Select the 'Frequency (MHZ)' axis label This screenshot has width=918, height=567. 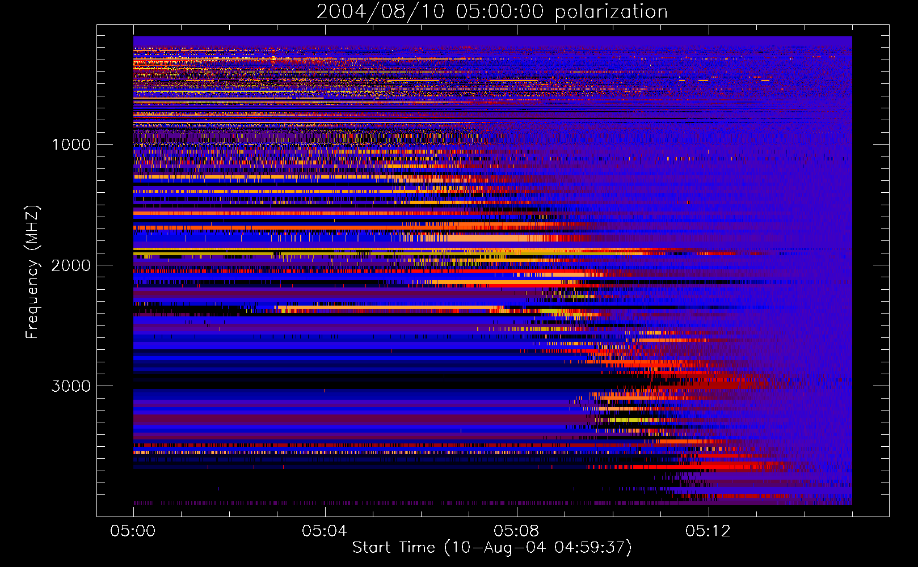(x=32, y=272)
